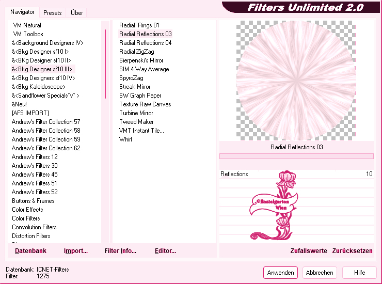Click Zurücksetzen to reset values

point(352,251)
